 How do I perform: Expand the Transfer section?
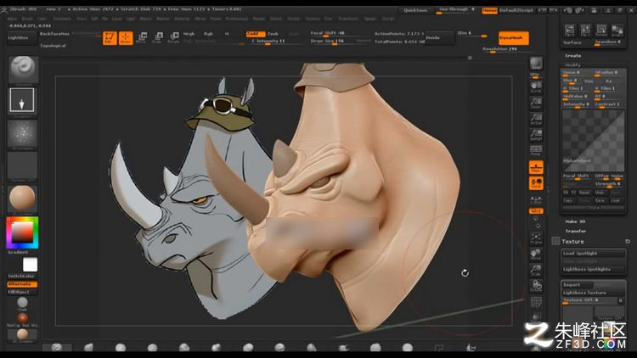point(576,232)
